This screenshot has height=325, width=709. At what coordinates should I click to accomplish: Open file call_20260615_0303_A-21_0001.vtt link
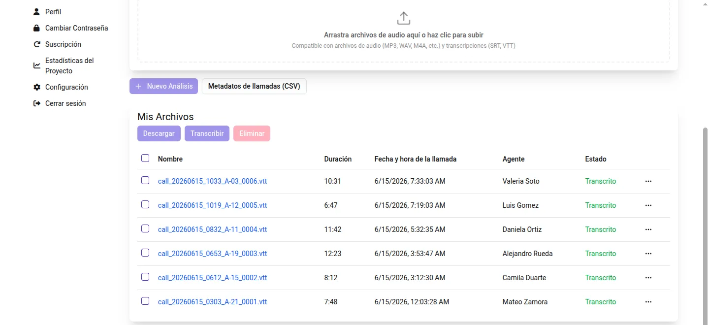(212, 302)
